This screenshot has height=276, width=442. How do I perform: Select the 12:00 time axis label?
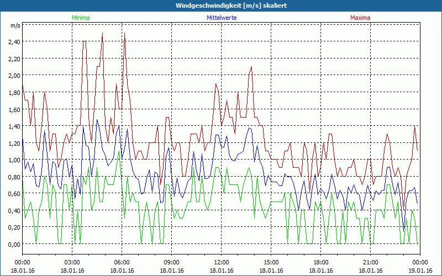[221, 262]
